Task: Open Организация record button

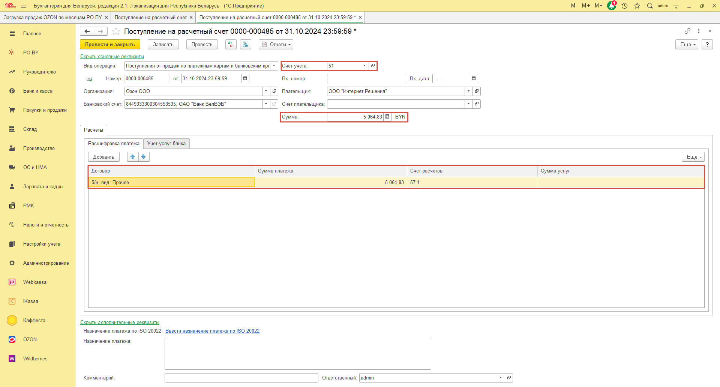Action: click(x=274, y=91)
